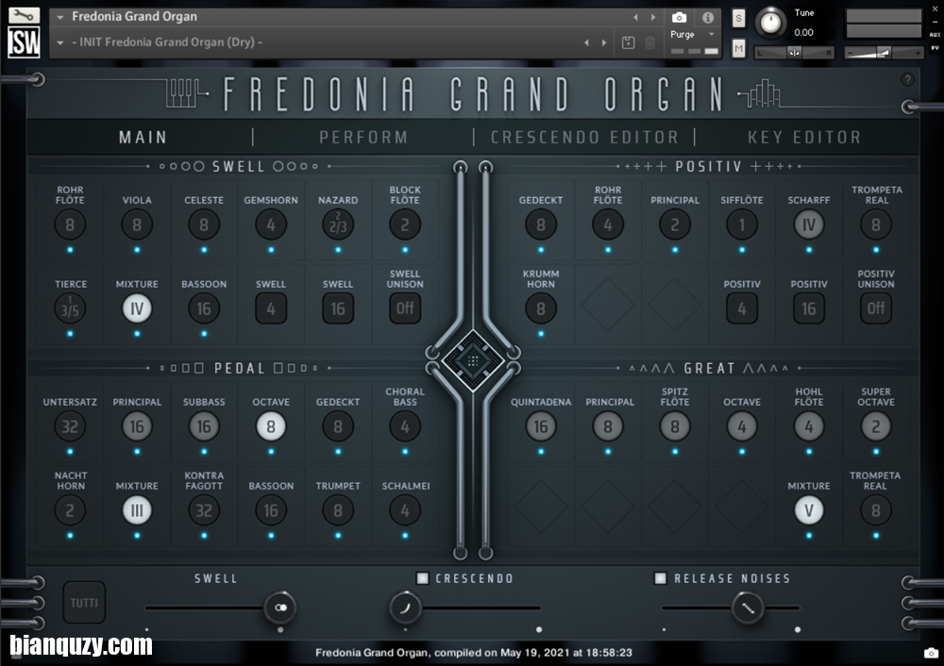Solo the instrument with the S button
The image size is (944, 666).
(738, 18)
